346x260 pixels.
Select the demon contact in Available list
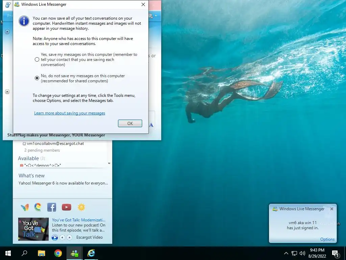41,165
